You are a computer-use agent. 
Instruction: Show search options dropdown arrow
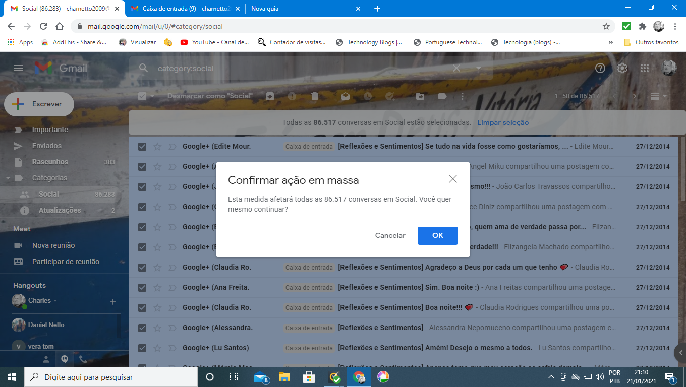click(479, 68)
